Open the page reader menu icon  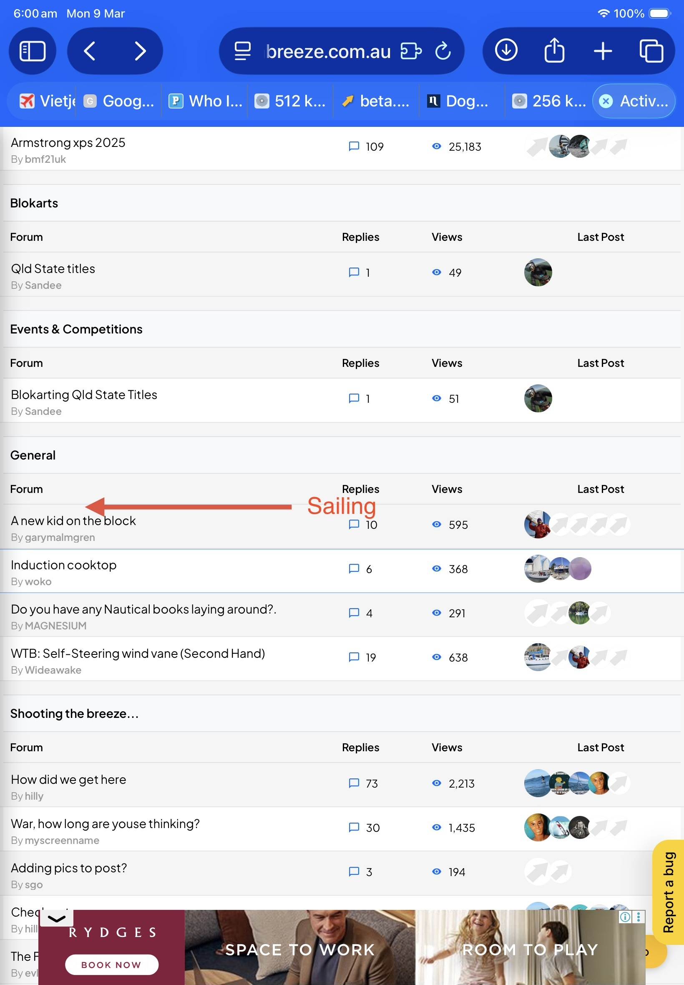[x=243, y=51]
